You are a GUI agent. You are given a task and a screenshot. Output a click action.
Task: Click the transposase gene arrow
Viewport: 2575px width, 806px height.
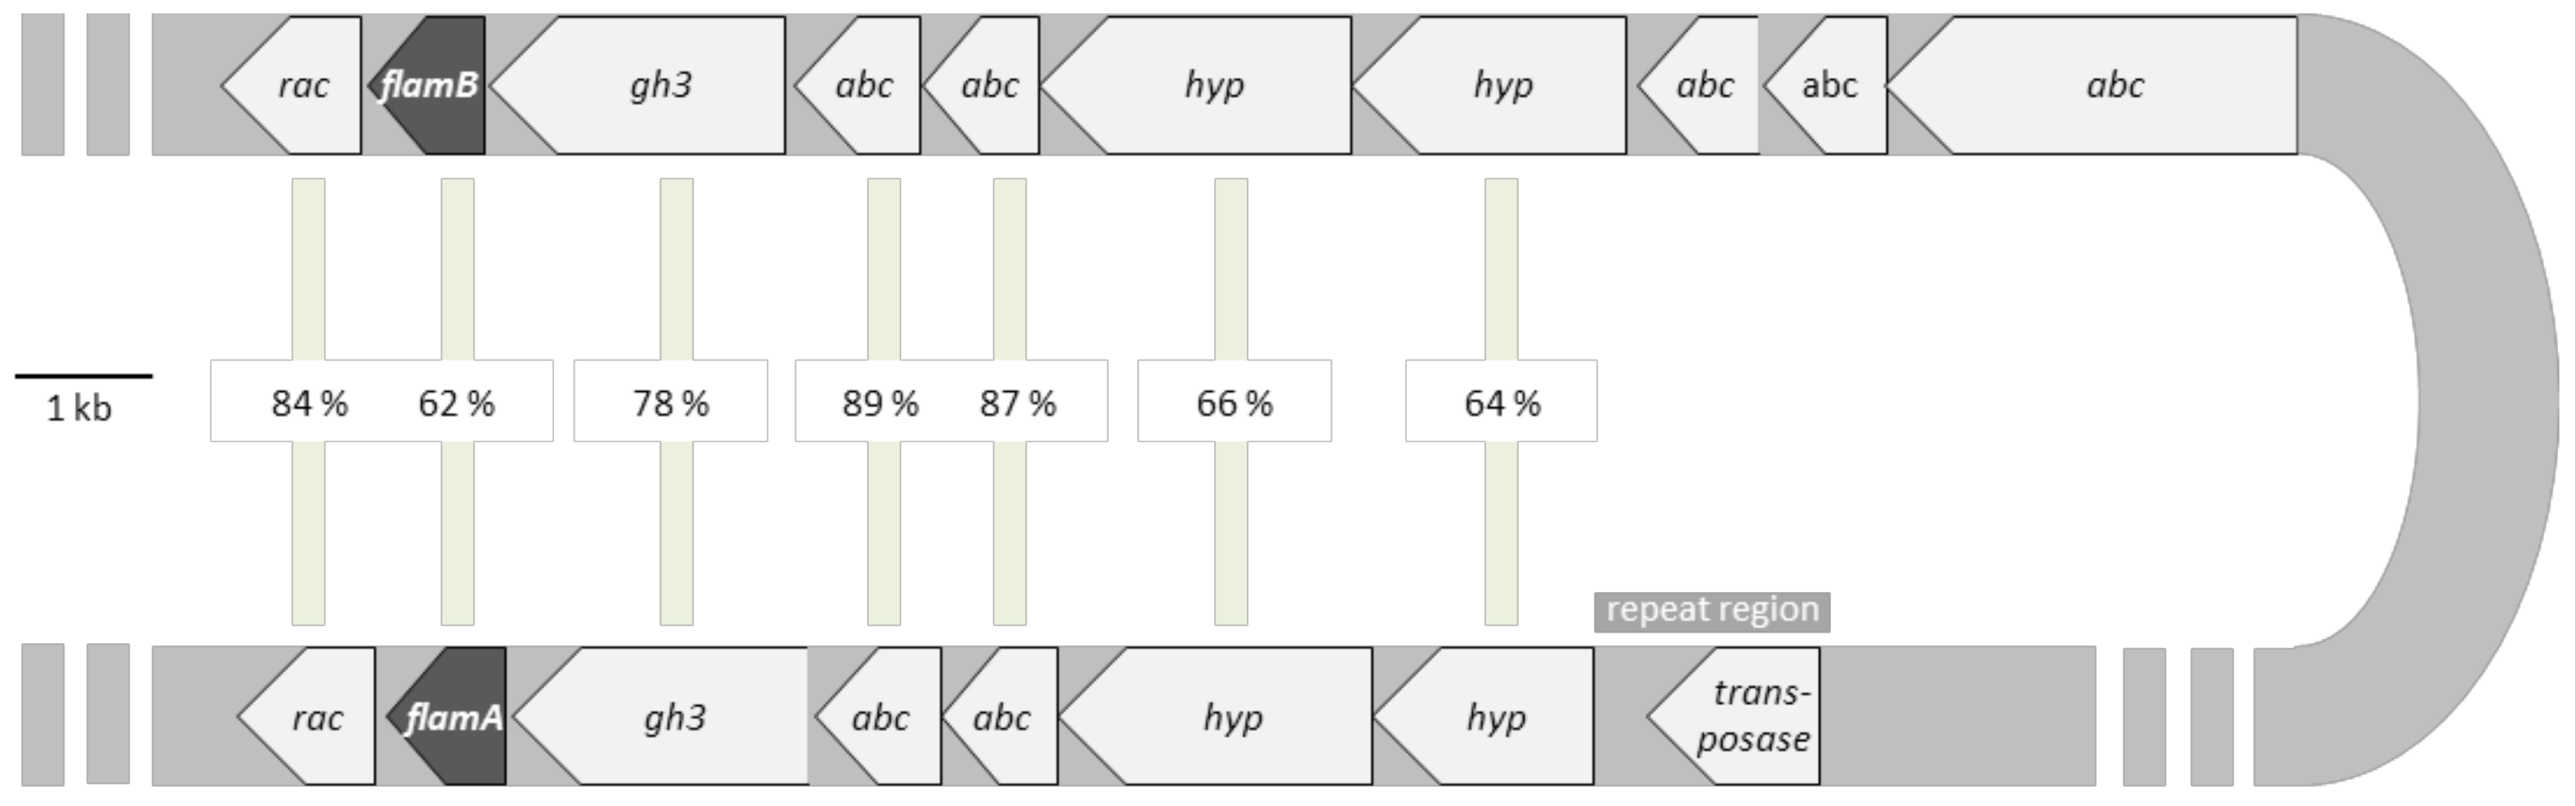[x=1733, y=716]
